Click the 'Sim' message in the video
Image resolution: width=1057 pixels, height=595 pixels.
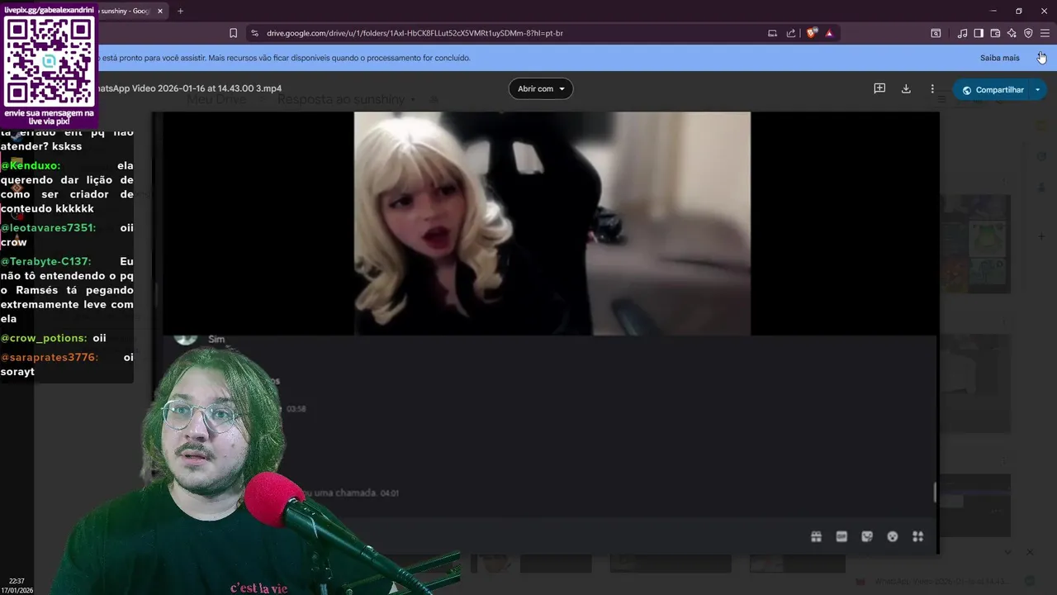[216, 339]
